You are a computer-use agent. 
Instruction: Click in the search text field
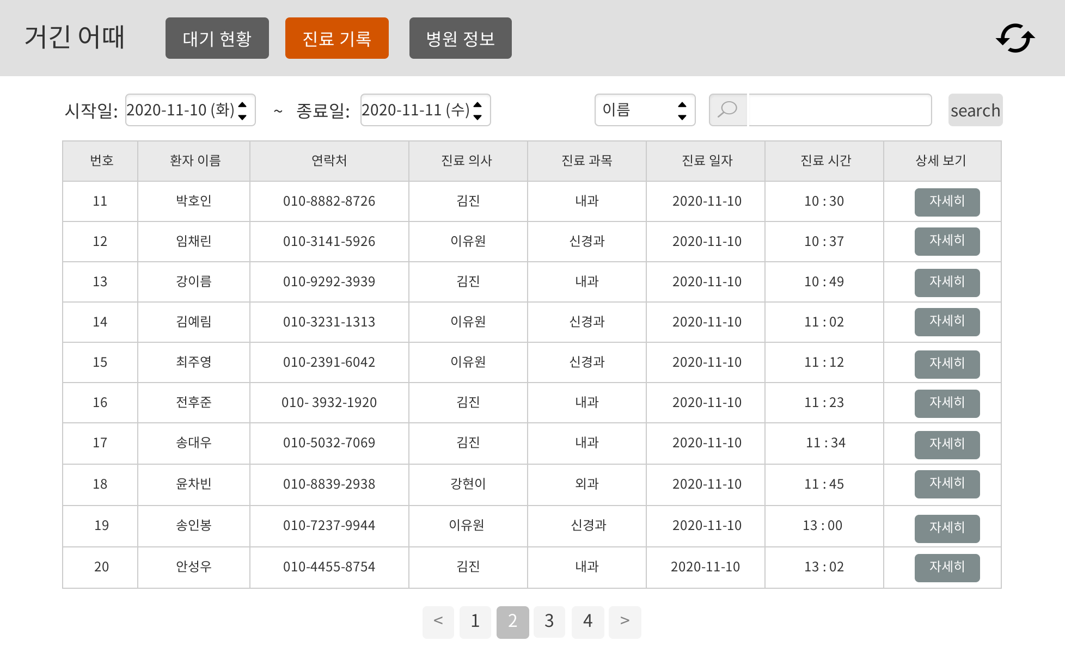pyautogui.click(x=840, y=110)
